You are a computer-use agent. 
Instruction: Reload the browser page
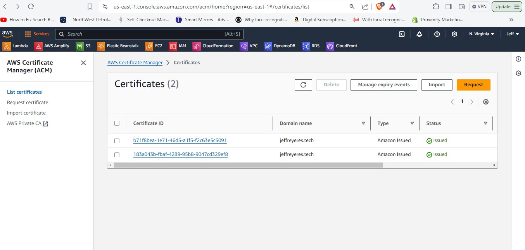pos(31,7)
